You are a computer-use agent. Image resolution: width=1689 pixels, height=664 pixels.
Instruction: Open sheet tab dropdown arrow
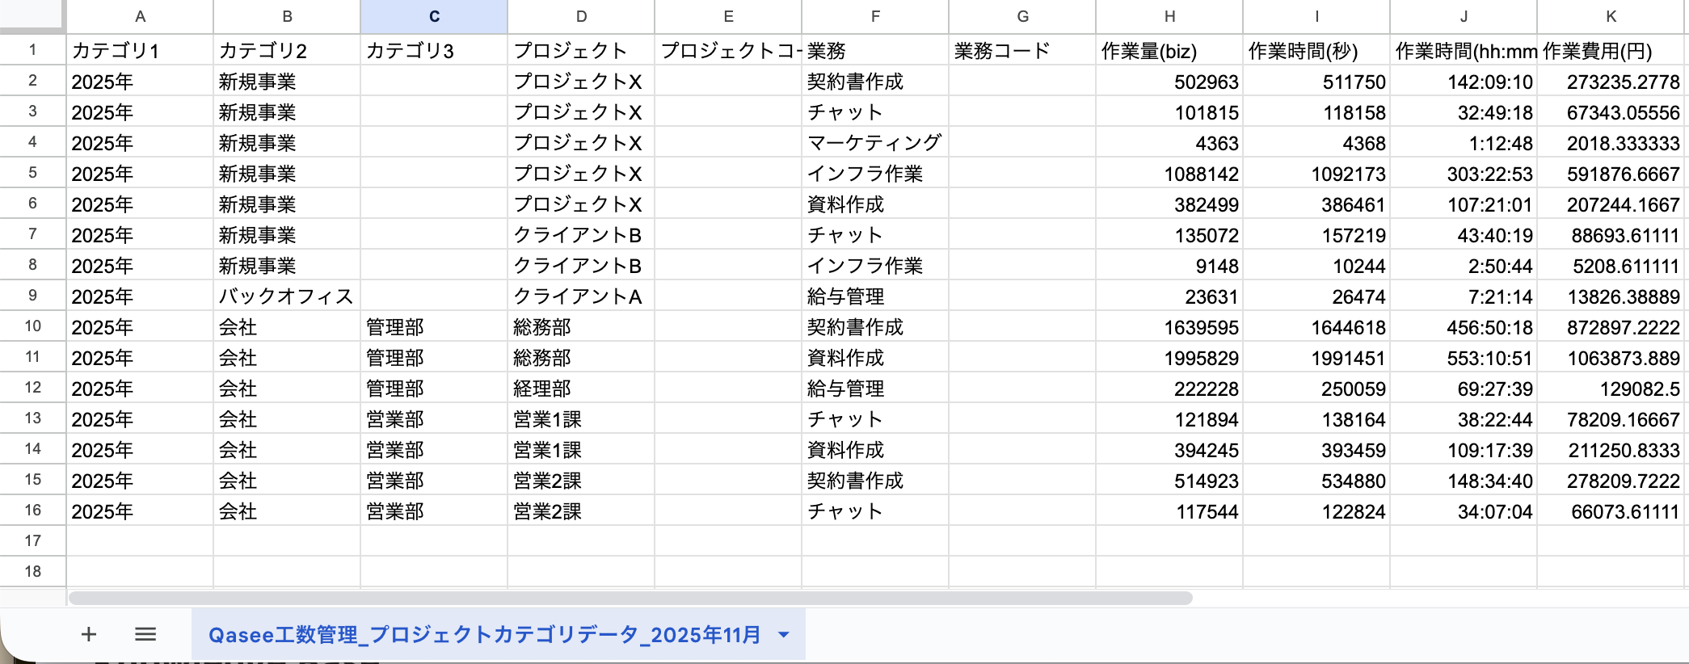783,635
